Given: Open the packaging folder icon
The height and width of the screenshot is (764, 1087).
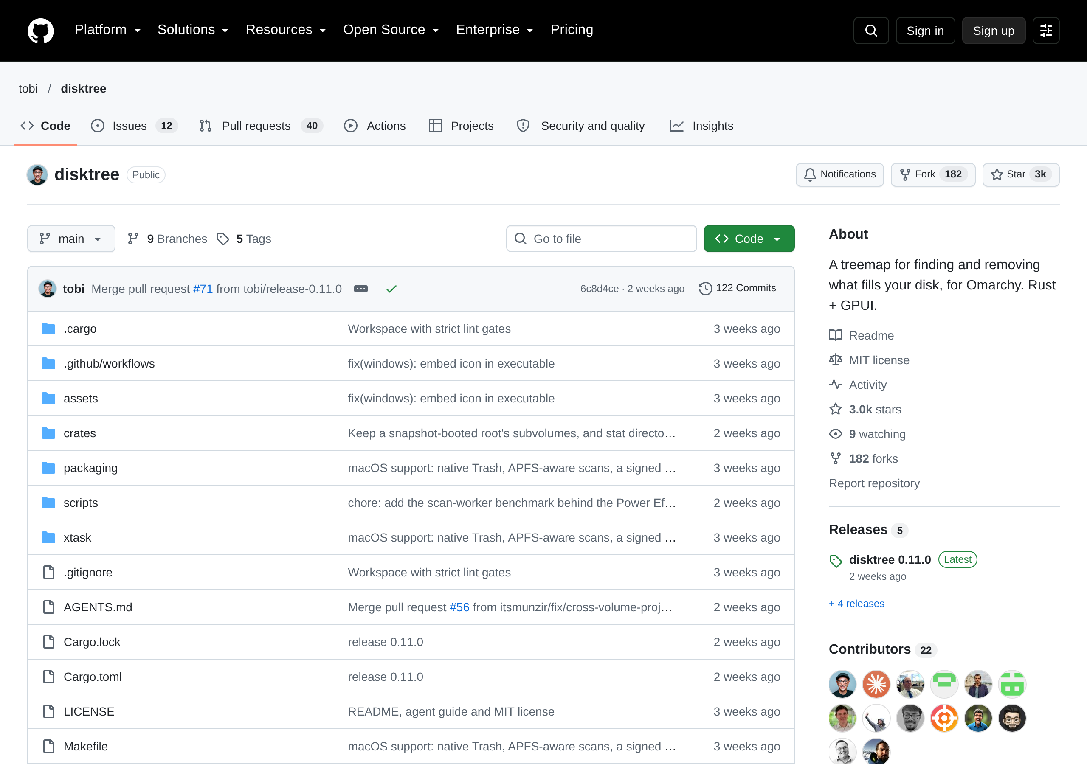Looking at the screenshot, I should 48,468.
